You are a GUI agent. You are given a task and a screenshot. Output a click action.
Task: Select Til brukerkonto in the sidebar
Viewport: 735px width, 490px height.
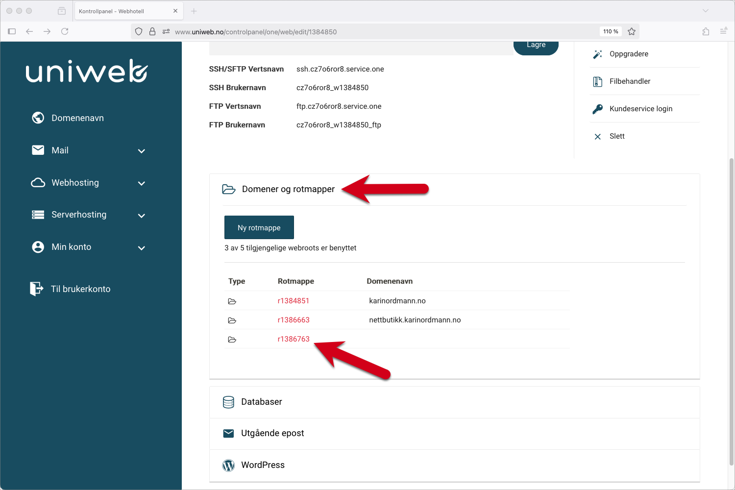[80, 289]
